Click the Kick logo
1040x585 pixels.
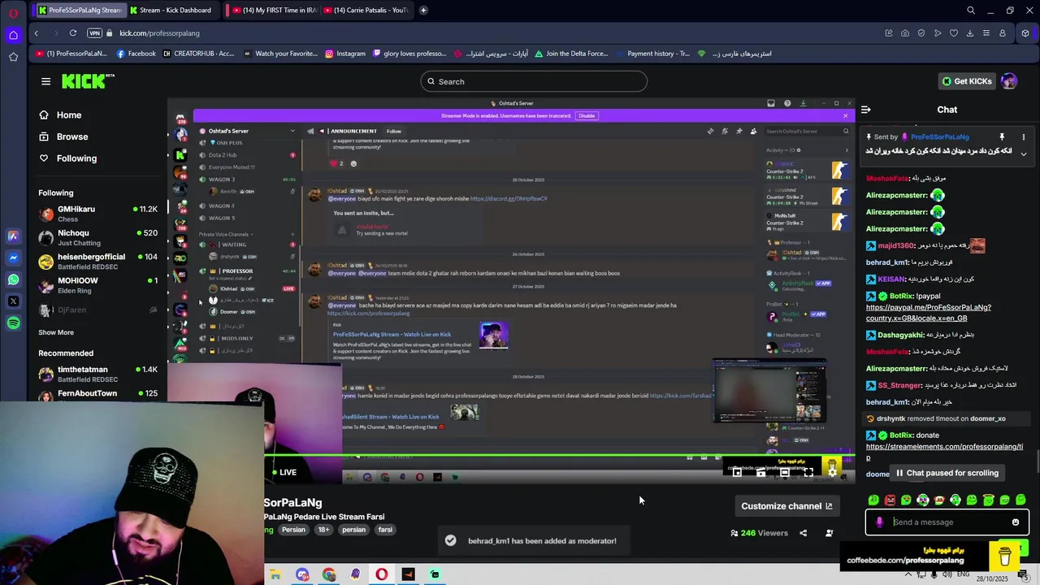(88, 81)
